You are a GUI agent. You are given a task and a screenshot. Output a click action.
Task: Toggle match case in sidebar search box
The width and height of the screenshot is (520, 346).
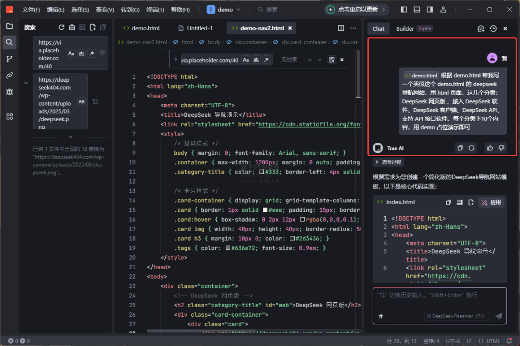pos(71,53)
